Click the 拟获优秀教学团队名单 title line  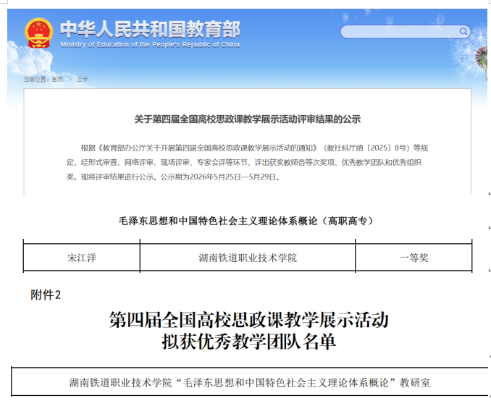pyautogui.click(x=249, y=342)
